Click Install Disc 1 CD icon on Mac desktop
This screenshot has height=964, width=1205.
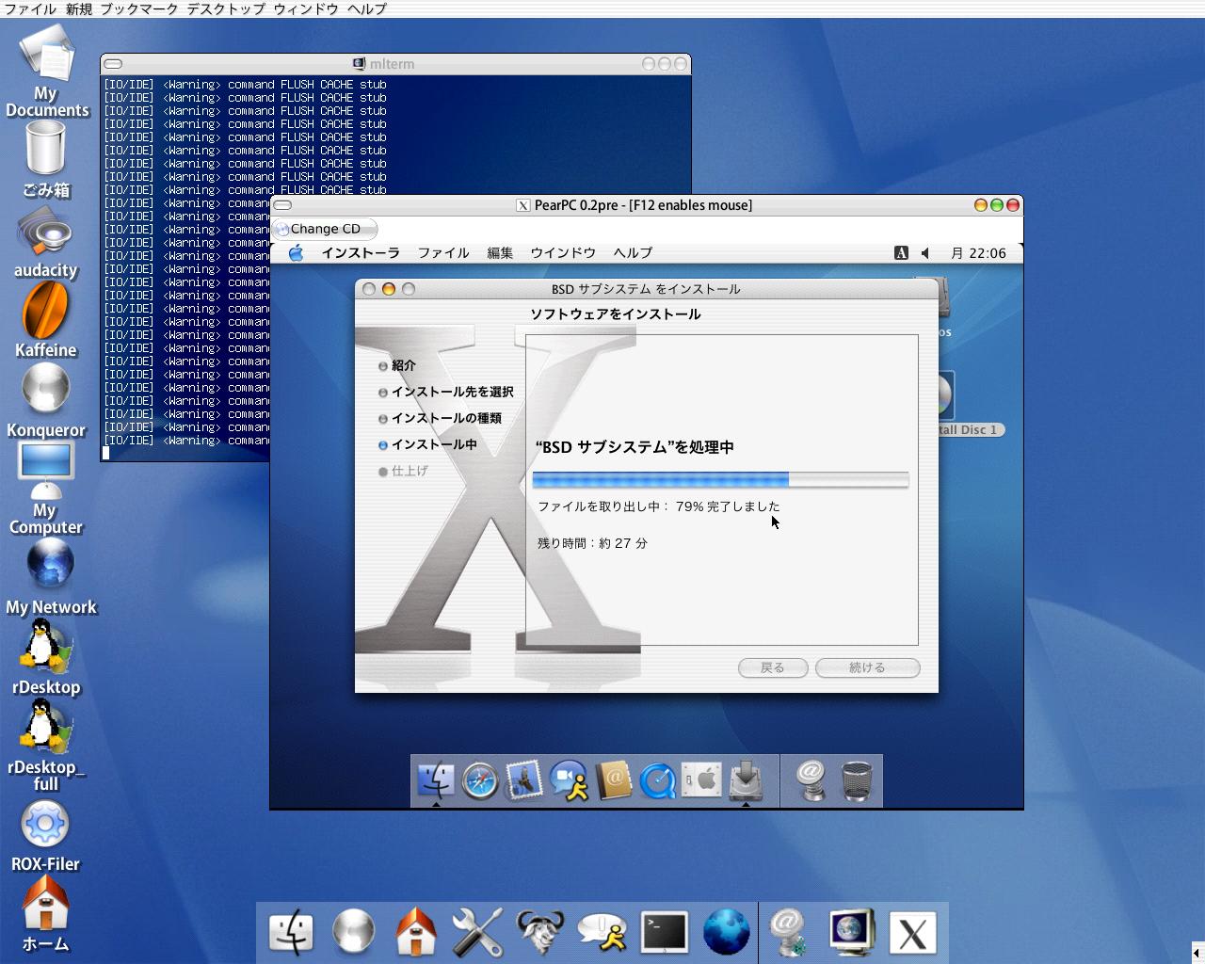tap(946, 395)
